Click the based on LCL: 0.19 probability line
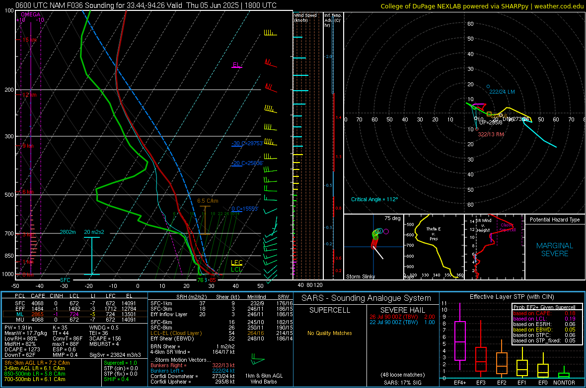Screen dimensions: 586x388 tap(544, 319)
